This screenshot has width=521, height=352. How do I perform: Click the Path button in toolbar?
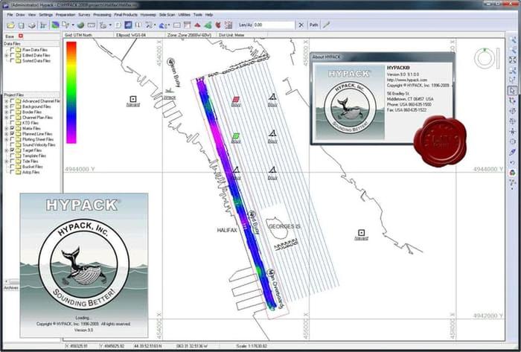coord(313,25)
